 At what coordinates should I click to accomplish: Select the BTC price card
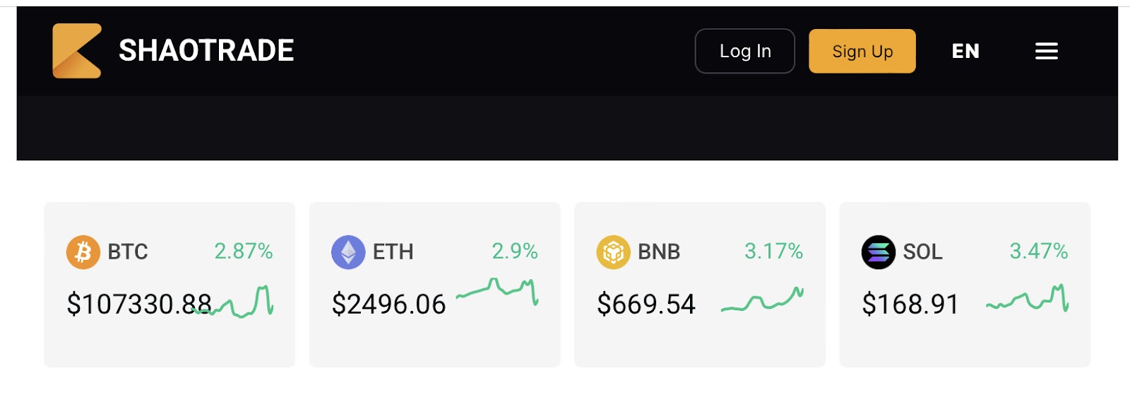point(169,285)
